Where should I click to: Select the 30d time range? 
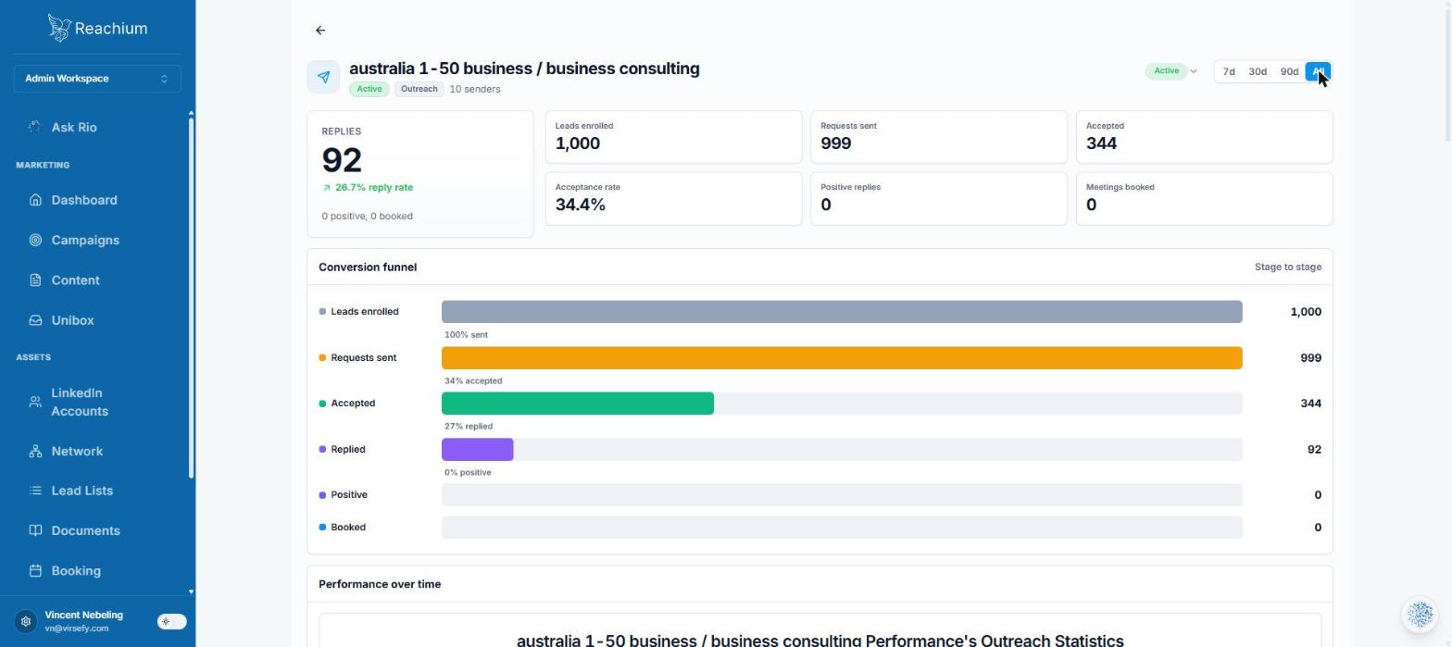pos(1258,72)
